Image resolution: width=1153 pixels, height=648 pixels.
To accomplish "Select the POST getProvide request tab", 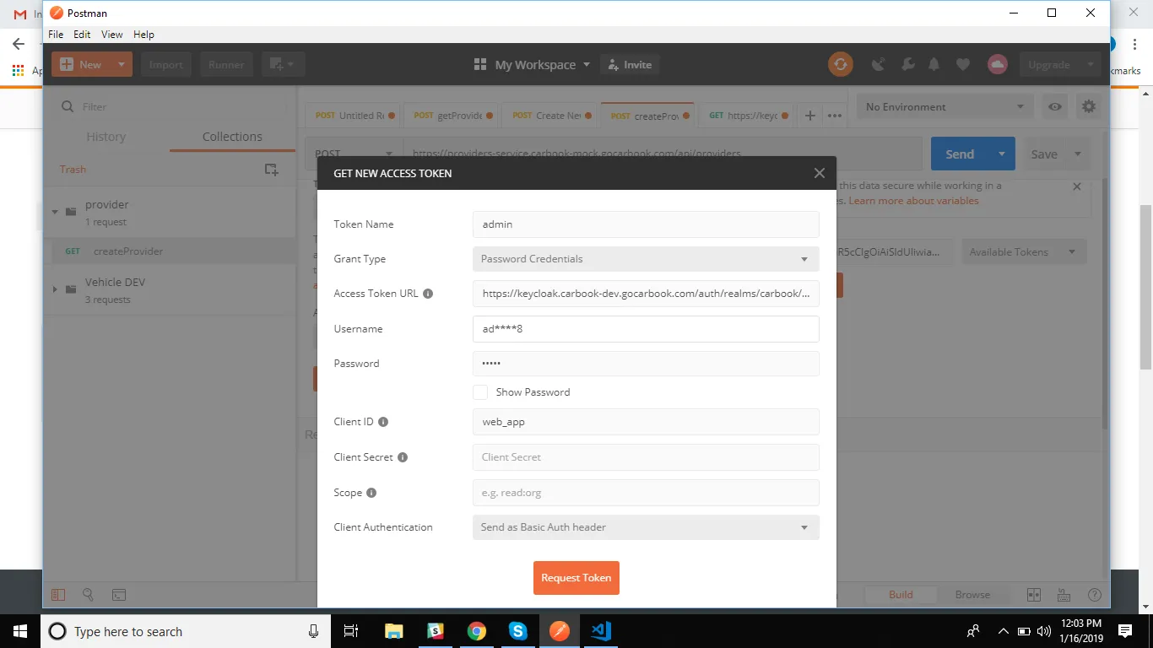I will click(x=452, y=116).
